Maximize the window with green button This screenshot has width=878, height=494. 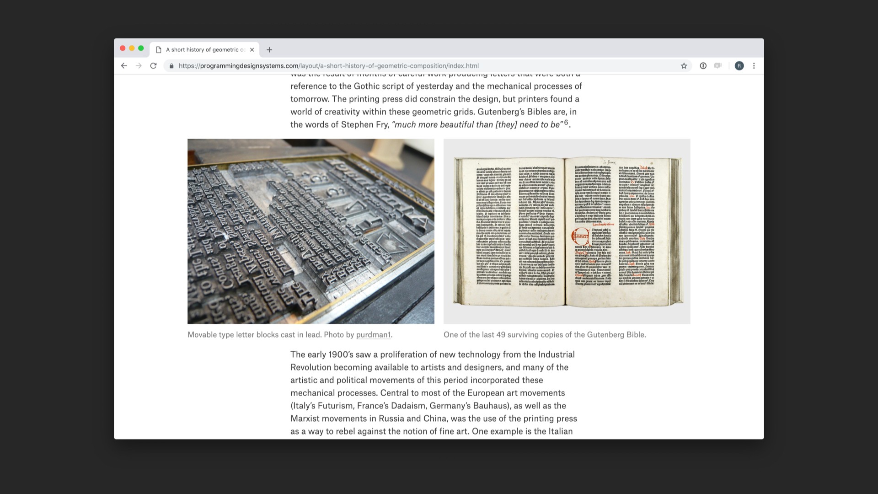[x=141, y=48]
